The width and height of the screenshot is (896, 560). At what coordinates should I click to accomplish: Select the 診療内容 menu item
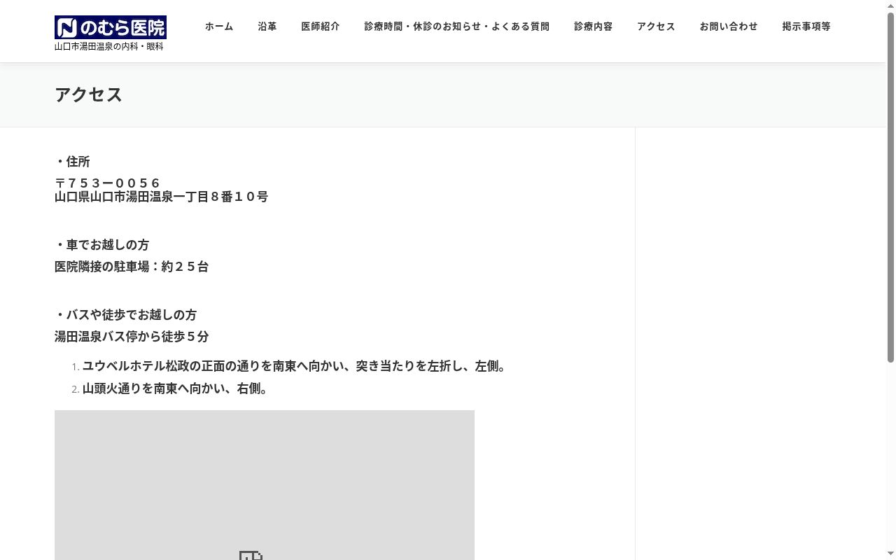(x=594, y=27)
